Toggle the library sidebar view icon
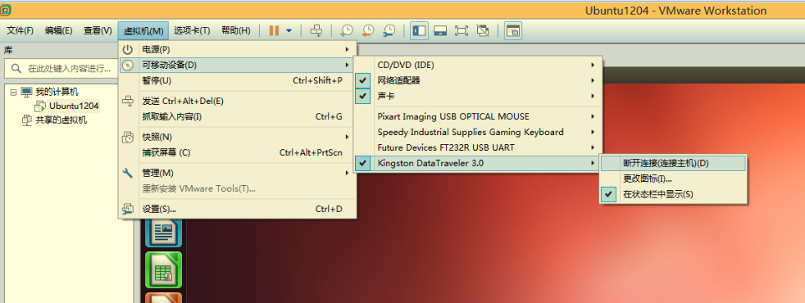Viewport: 805px width, 303px height. pos(420,31)
